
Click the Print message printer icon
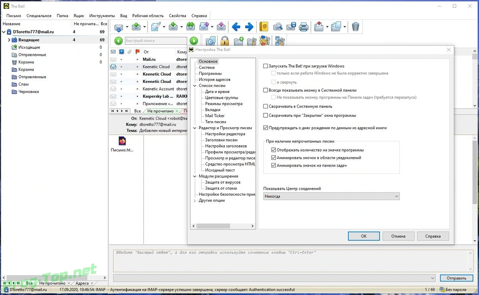tap(304, 27)
